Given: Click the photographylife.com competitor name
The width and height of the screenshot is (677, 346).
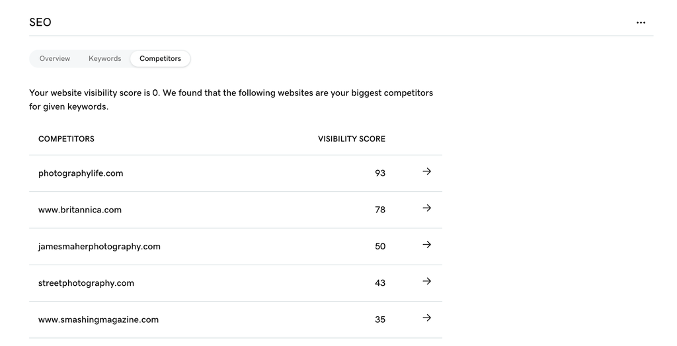Looking at the screenshot, I should pyautogui.click(x=81, y=173).
